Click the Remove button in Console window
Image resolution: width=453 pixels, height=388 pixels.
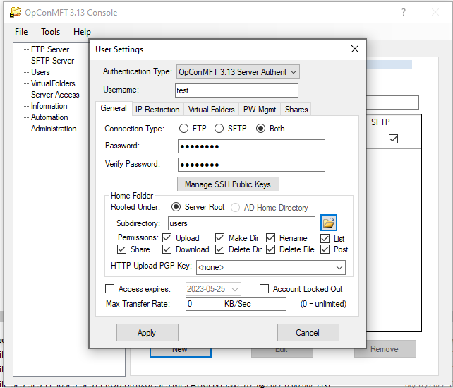[x=385, y=349]
